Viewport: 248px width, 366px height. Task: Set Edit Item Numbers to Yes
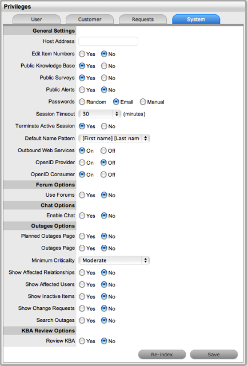[x=82, y=54]
